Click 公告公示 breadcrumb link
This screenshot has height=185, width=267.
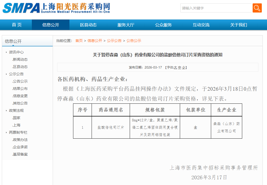134,41
